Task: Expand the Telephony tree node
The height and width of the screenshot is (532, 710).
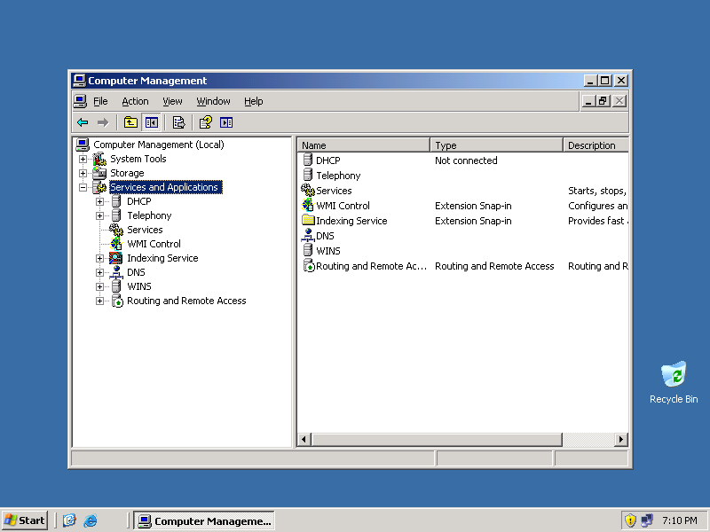Action: (99, 215)
